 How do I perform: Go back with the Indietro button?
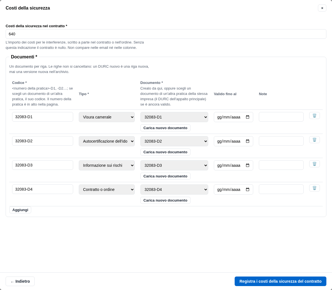(x=20, y=281)
